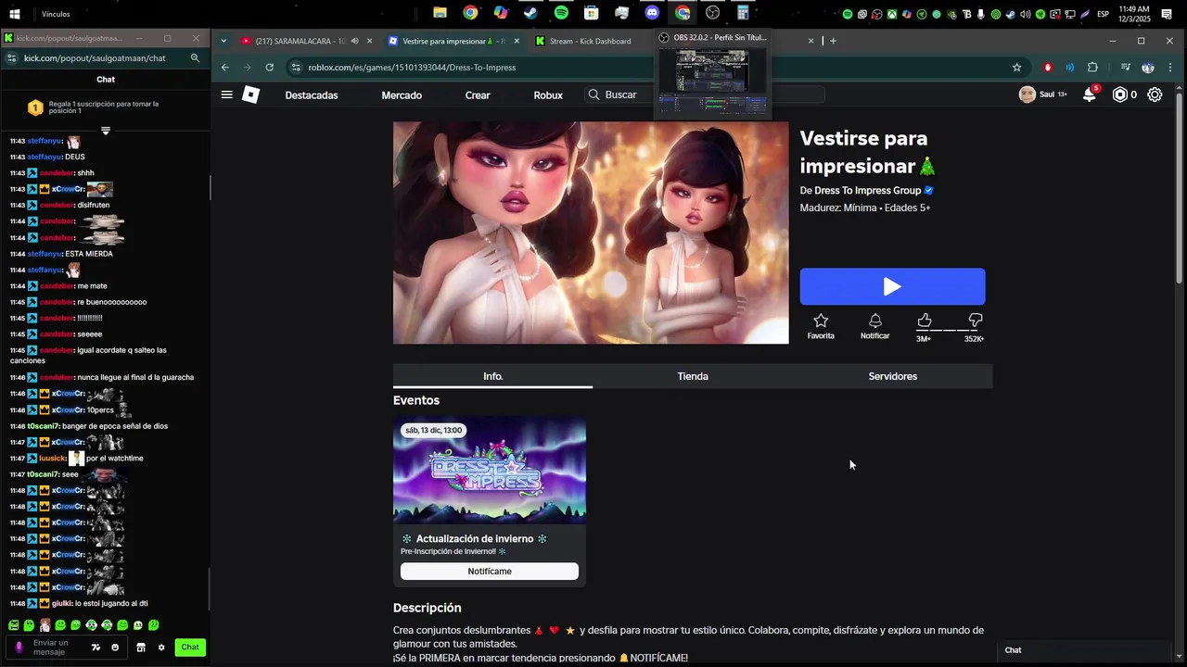Click purple microphone icon in chat input

coord(19,648)
